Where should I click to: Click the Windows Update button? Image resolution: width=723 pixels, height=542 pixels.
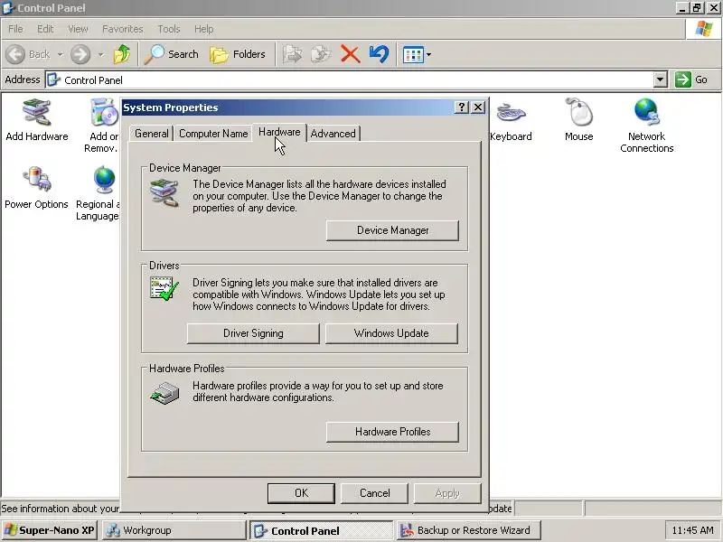tap(391, 333)
